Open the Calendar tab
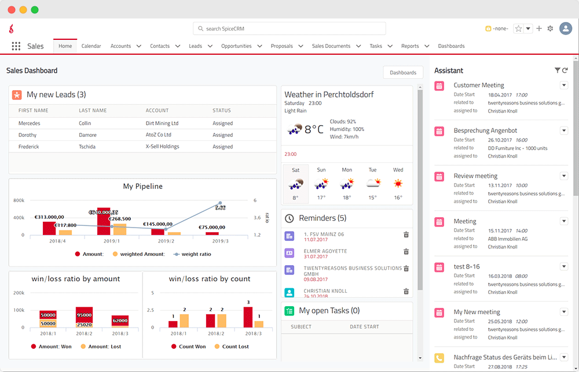Image resolution: width=579 pixels, height=372 pixels. coord(91,46)
